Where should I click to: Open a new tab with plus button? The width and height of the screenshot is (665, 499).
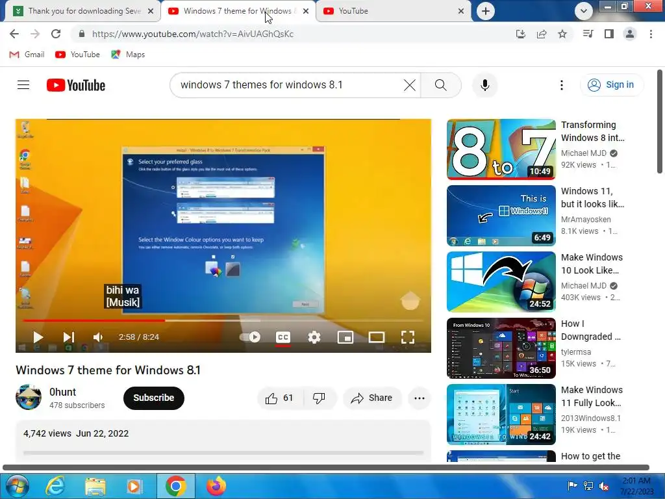[x=486, y=11]
